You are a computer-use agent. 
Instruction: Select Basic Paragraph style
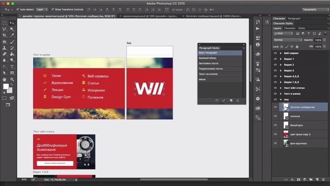tap(220, 53)
